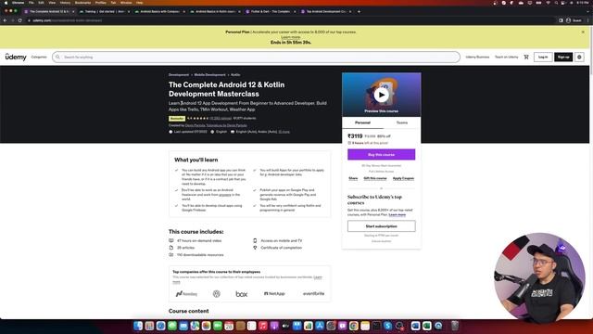
Task: Click Learn more in Personal Plan banner
Action: 291,37
